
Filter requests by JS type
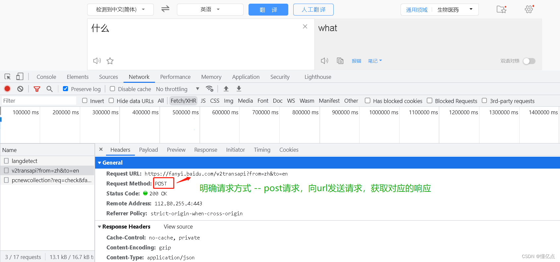click(203, 101)
